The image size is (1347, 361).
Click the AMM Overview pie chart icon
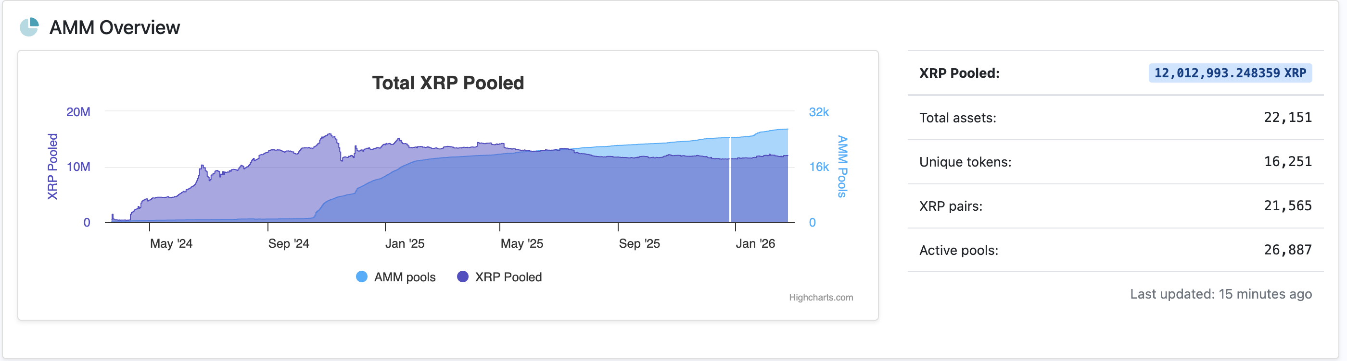coord(29,27)
